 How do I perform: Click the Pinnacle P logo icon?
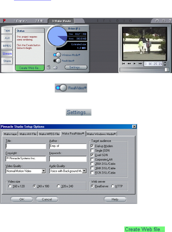pyautogui.click(x=4, y=20)
